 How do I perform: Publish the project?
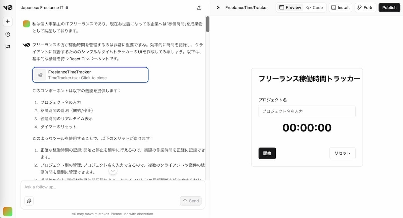click(x=389, y=7)
